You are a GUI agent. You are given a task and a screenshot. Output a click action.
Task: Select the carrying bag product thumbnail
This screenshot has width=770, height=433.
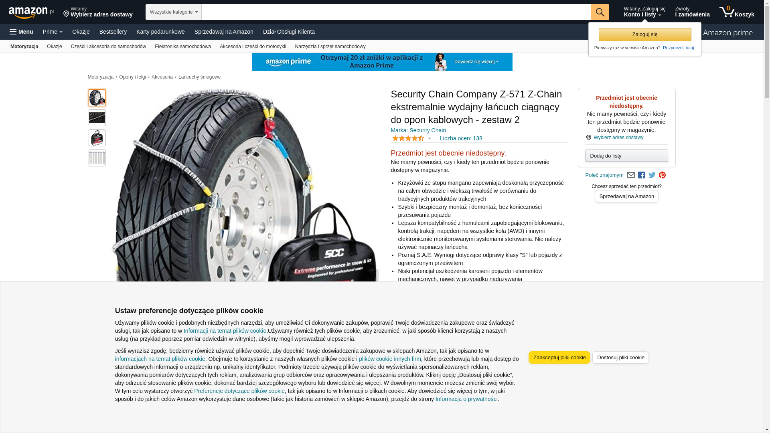(97, 138)
